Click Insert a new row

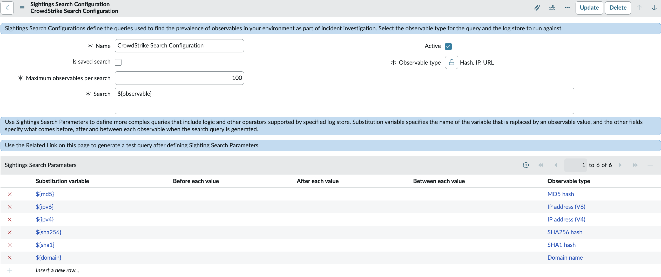click(x=57, y=270)
